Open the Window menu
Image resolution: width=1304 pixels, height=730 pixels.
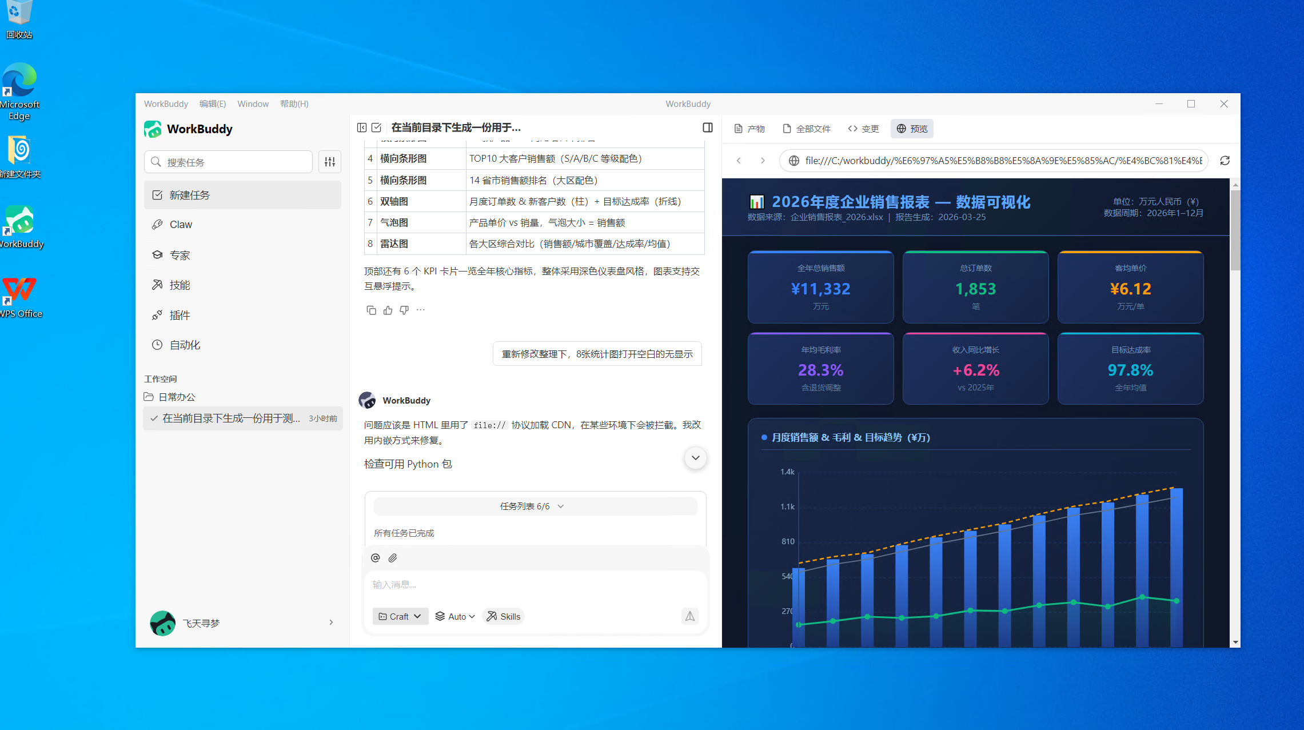coord(253,103)
